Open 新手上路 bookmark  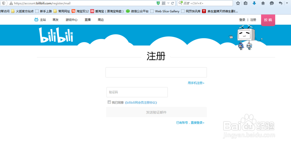coord(44,11)
